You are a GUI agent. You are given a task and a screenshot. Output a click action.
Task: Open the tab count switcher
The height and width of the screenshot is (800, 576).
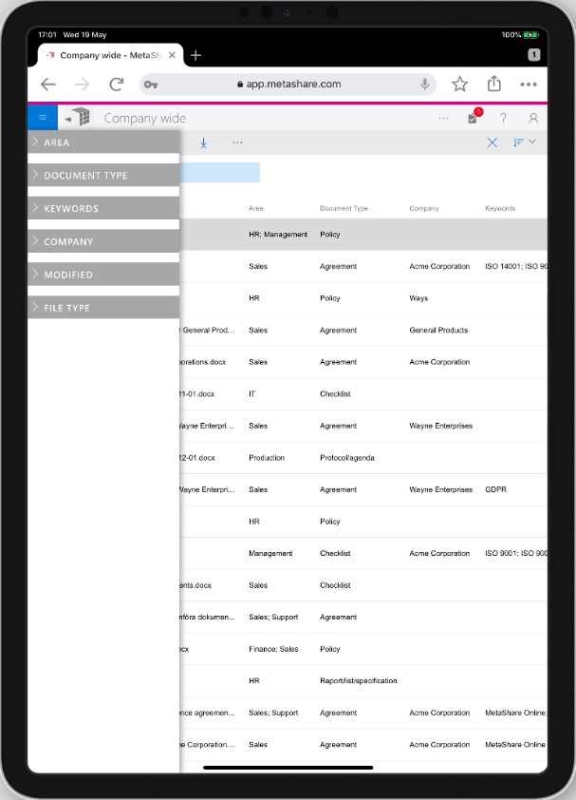(x=533, y=54)
